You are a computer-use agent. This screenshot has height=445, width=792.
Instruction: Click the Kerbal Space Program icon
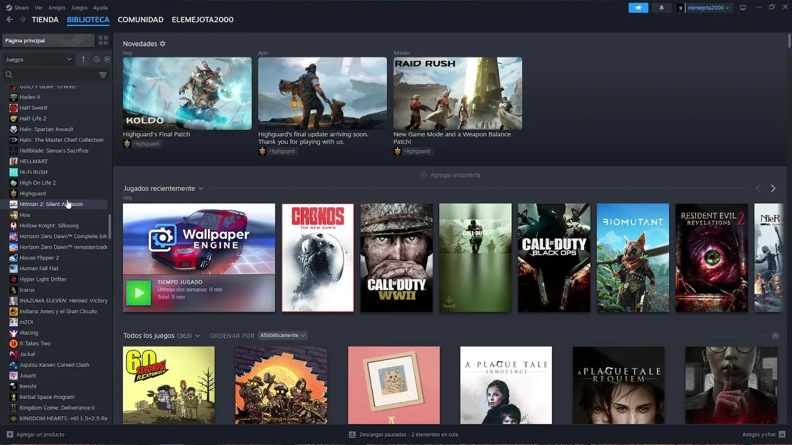[14, 397]
